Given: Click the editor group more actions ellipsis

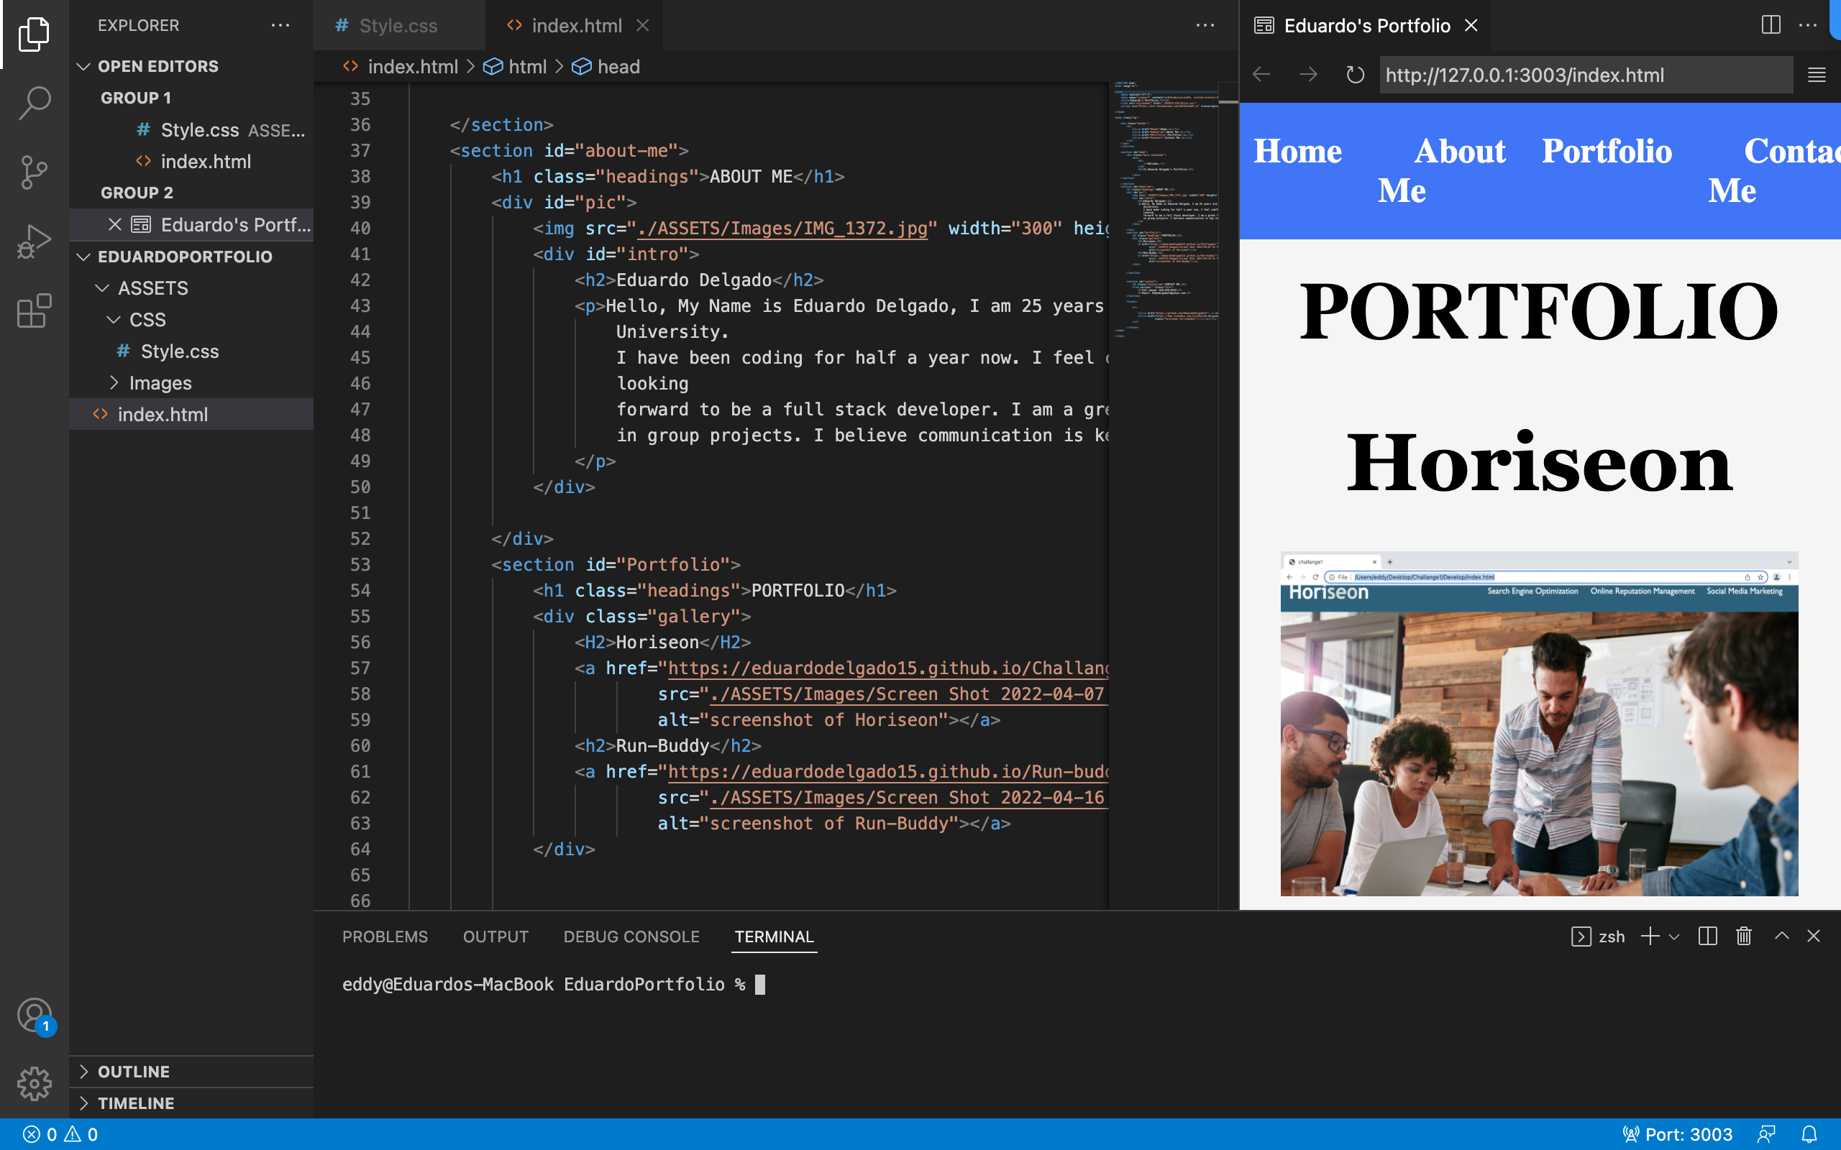Looking at the screenshot, I should (1205, 25).
